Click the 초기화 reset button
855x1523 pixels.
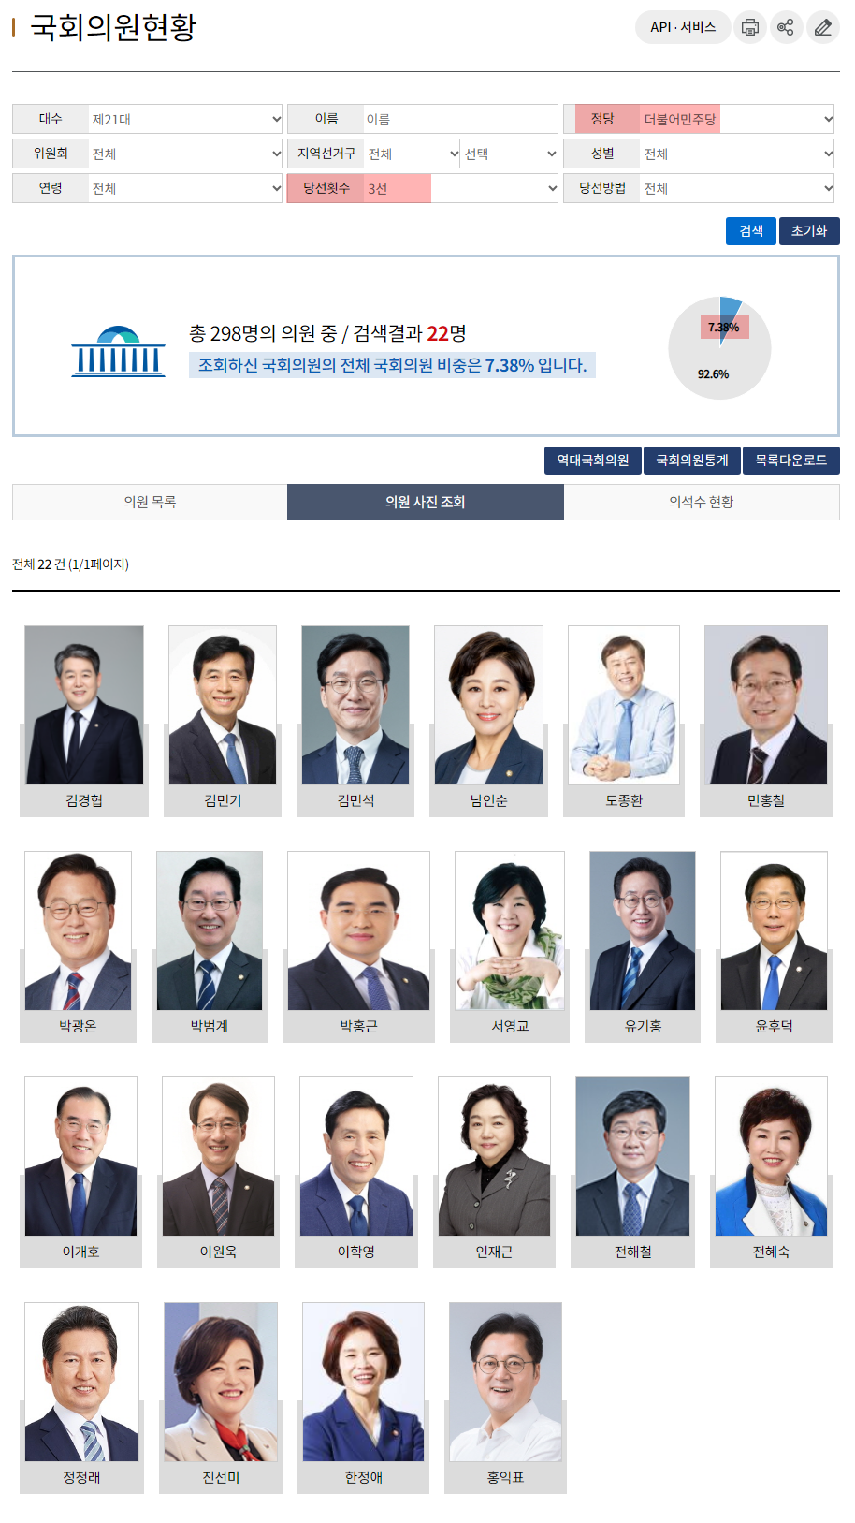coord(809,231)
